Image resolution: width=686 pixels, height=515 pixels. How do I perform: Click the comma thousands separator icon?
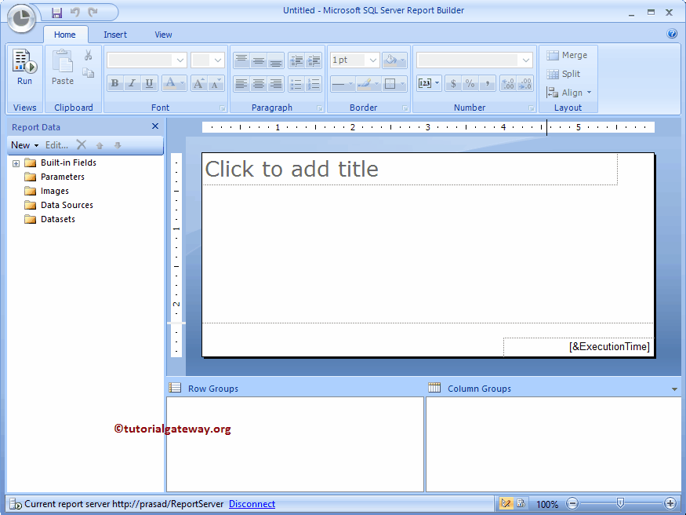487,83
